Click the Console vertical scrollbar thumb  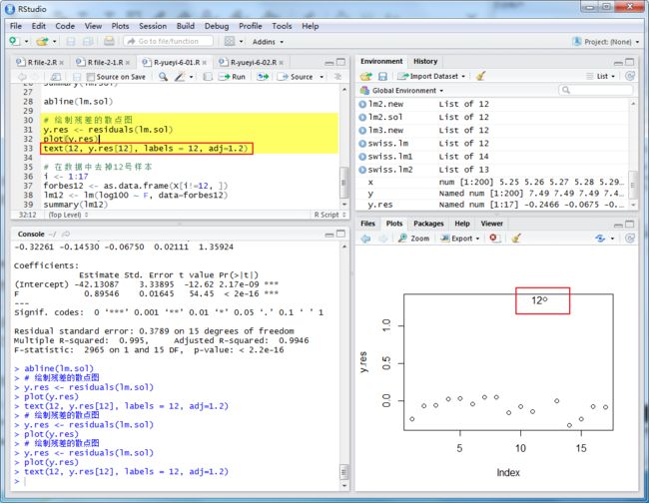coord(343,471)
